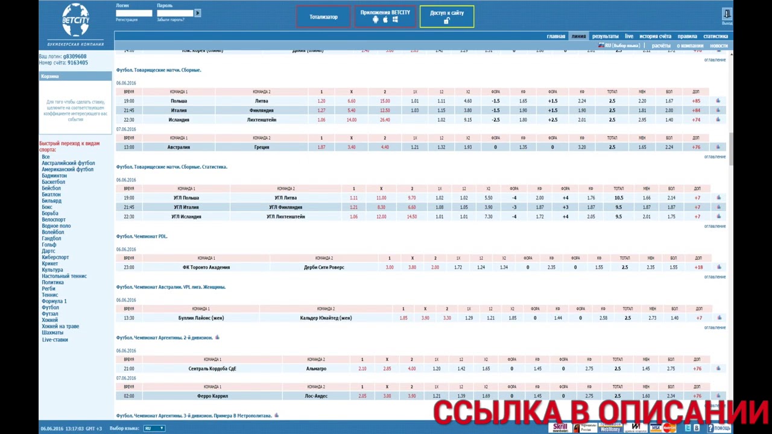Click odds 1.87 for Австралия win
772x434 pixels.
[x=321, y=147]
